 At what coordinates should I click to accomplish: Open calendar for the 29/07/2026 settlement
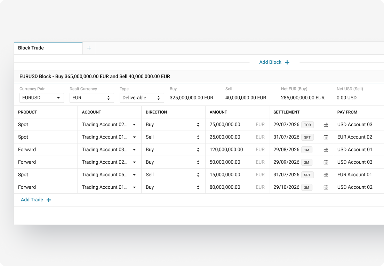(x=326, y=125)
